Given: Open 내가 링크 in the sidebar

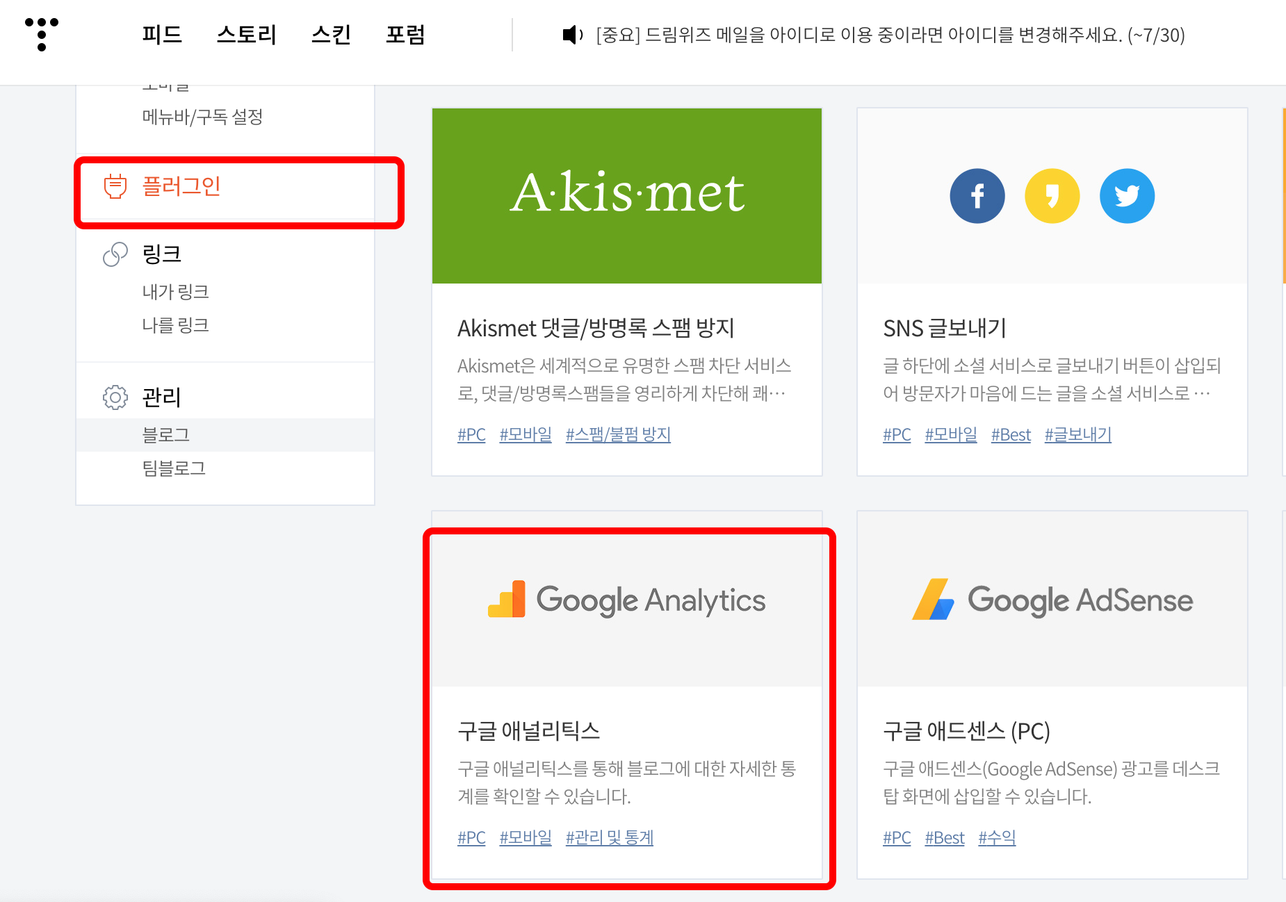Looking at the screenshot, I should (x=176, y=292).
